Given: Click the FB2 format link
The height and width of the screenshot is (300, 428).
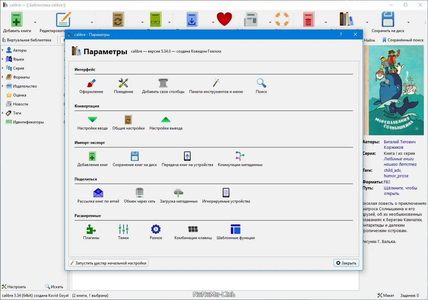Looking at the screenshot, I should pyautogui.click(x=387, y=182).
